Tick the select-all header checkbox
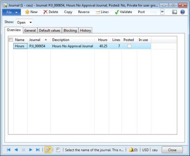This screenshot has width=190, height=156. 11,40
